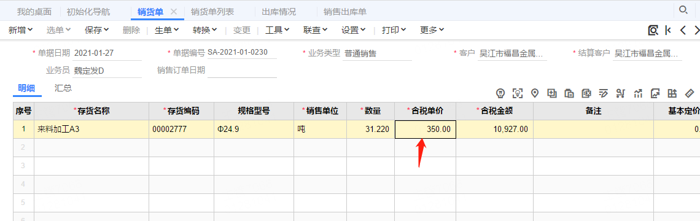This screenshot has height=221, width=700.
Task: Click the 备注 column header
Action: pyautogui.click(x=594, y=110)
